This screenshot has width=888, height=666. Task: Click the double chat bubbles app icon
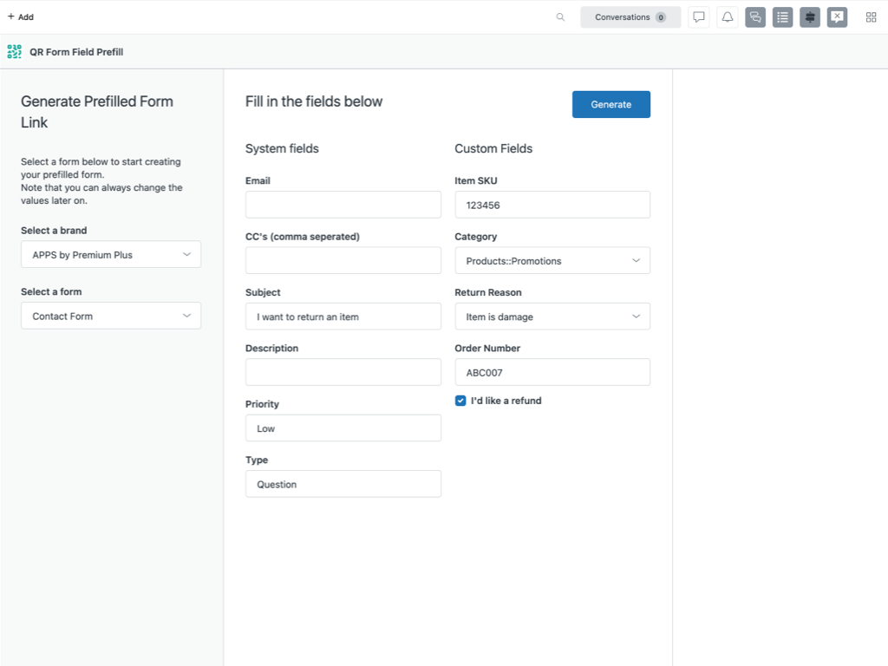(755, 17)
